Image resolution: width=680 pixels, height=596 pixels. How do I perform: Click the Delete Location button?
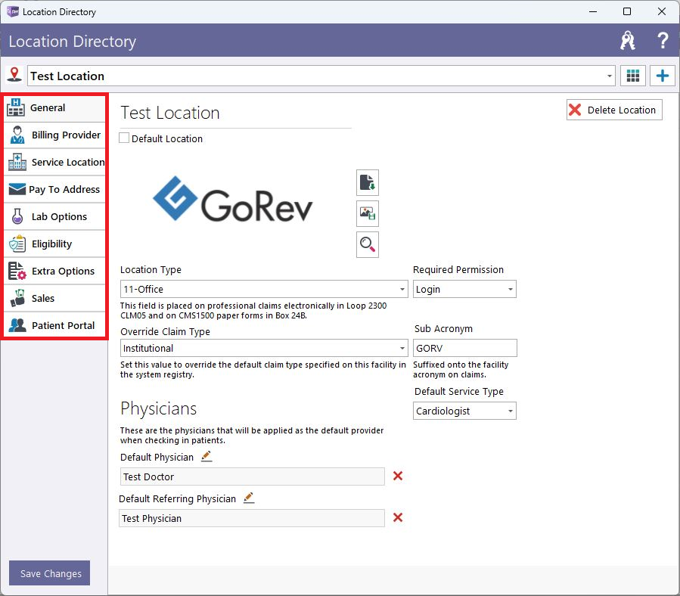614,110
